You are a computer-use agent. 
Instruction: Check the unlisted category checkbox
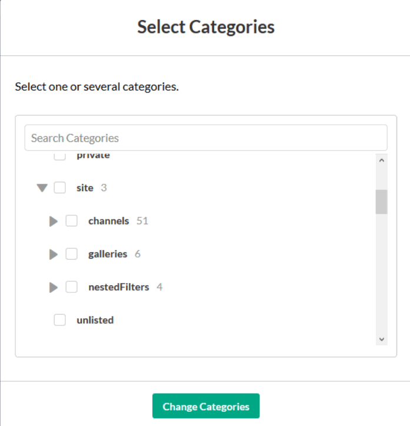point(60,320)
